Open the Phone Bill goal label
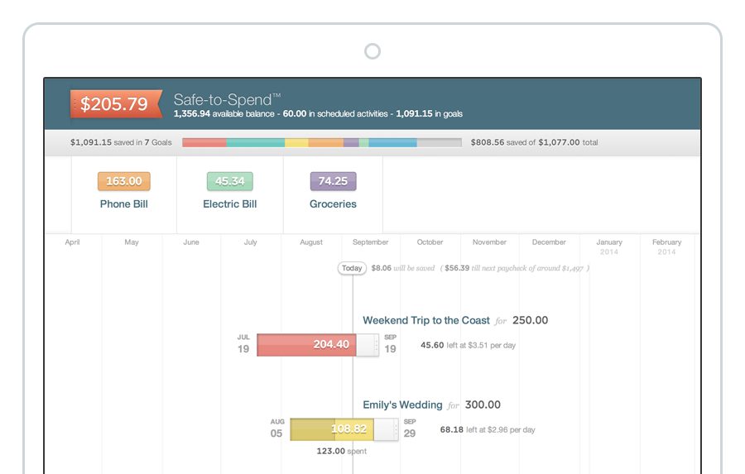 pyautogui.click(x=124, y=203)
